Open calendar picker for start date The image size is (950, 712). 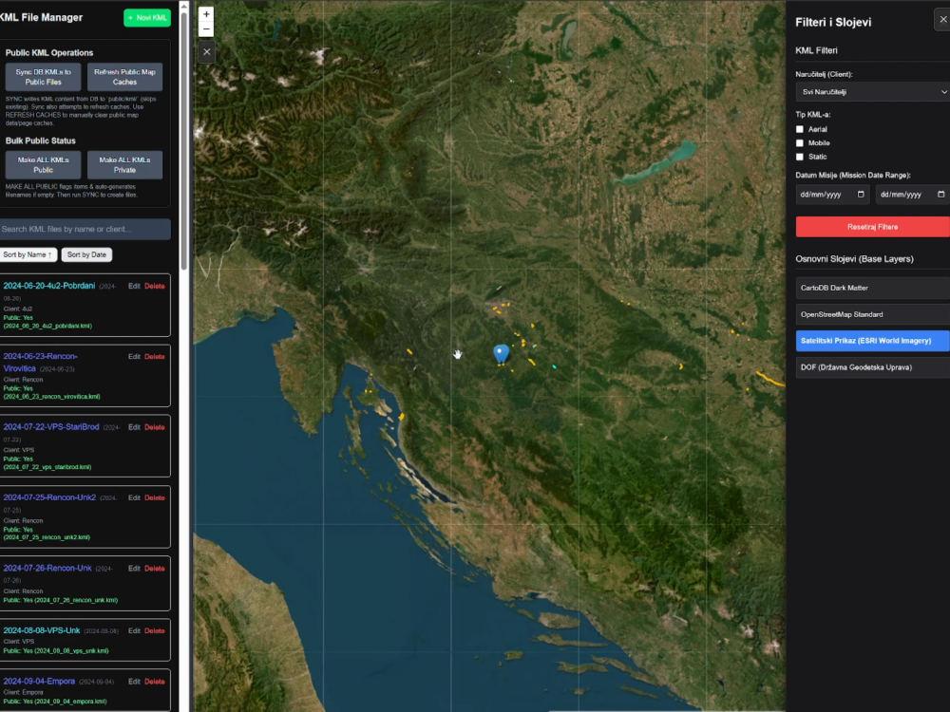[x=861, y=195]
